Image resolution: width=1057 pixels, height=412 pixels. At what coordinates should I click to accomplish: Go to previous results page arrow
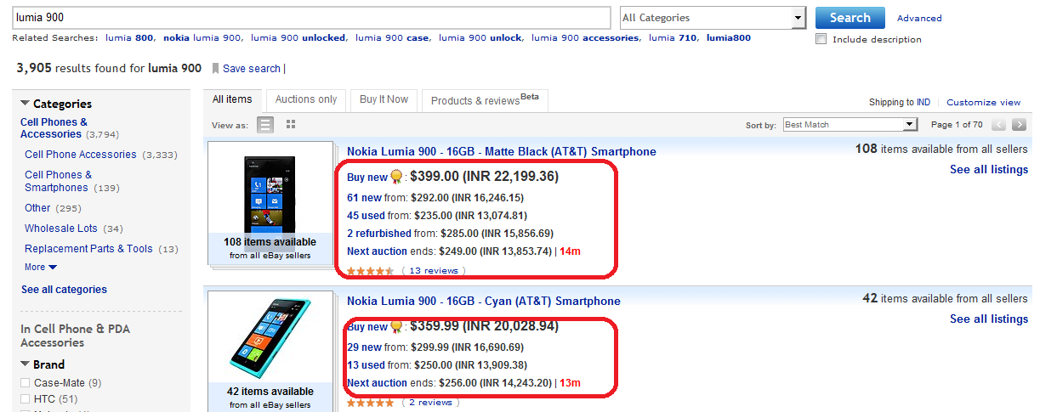pos(999,125)
